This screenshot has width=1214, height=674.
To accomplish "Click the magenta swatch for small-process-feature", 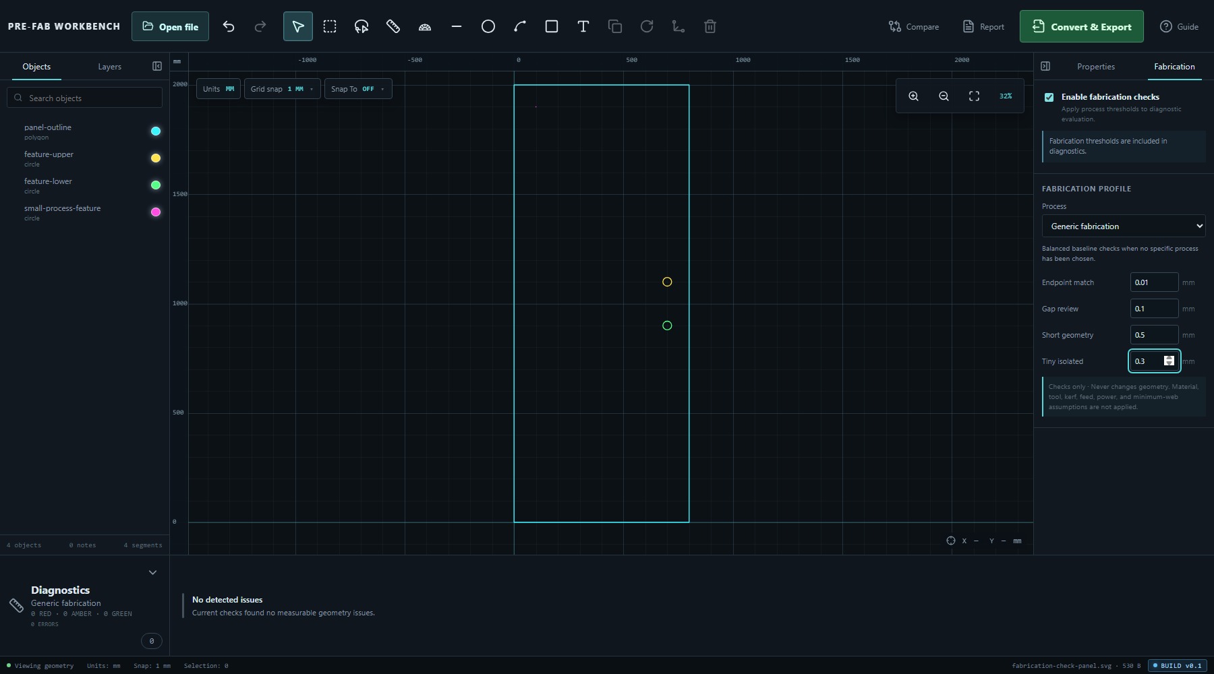I will pos(156,212).
